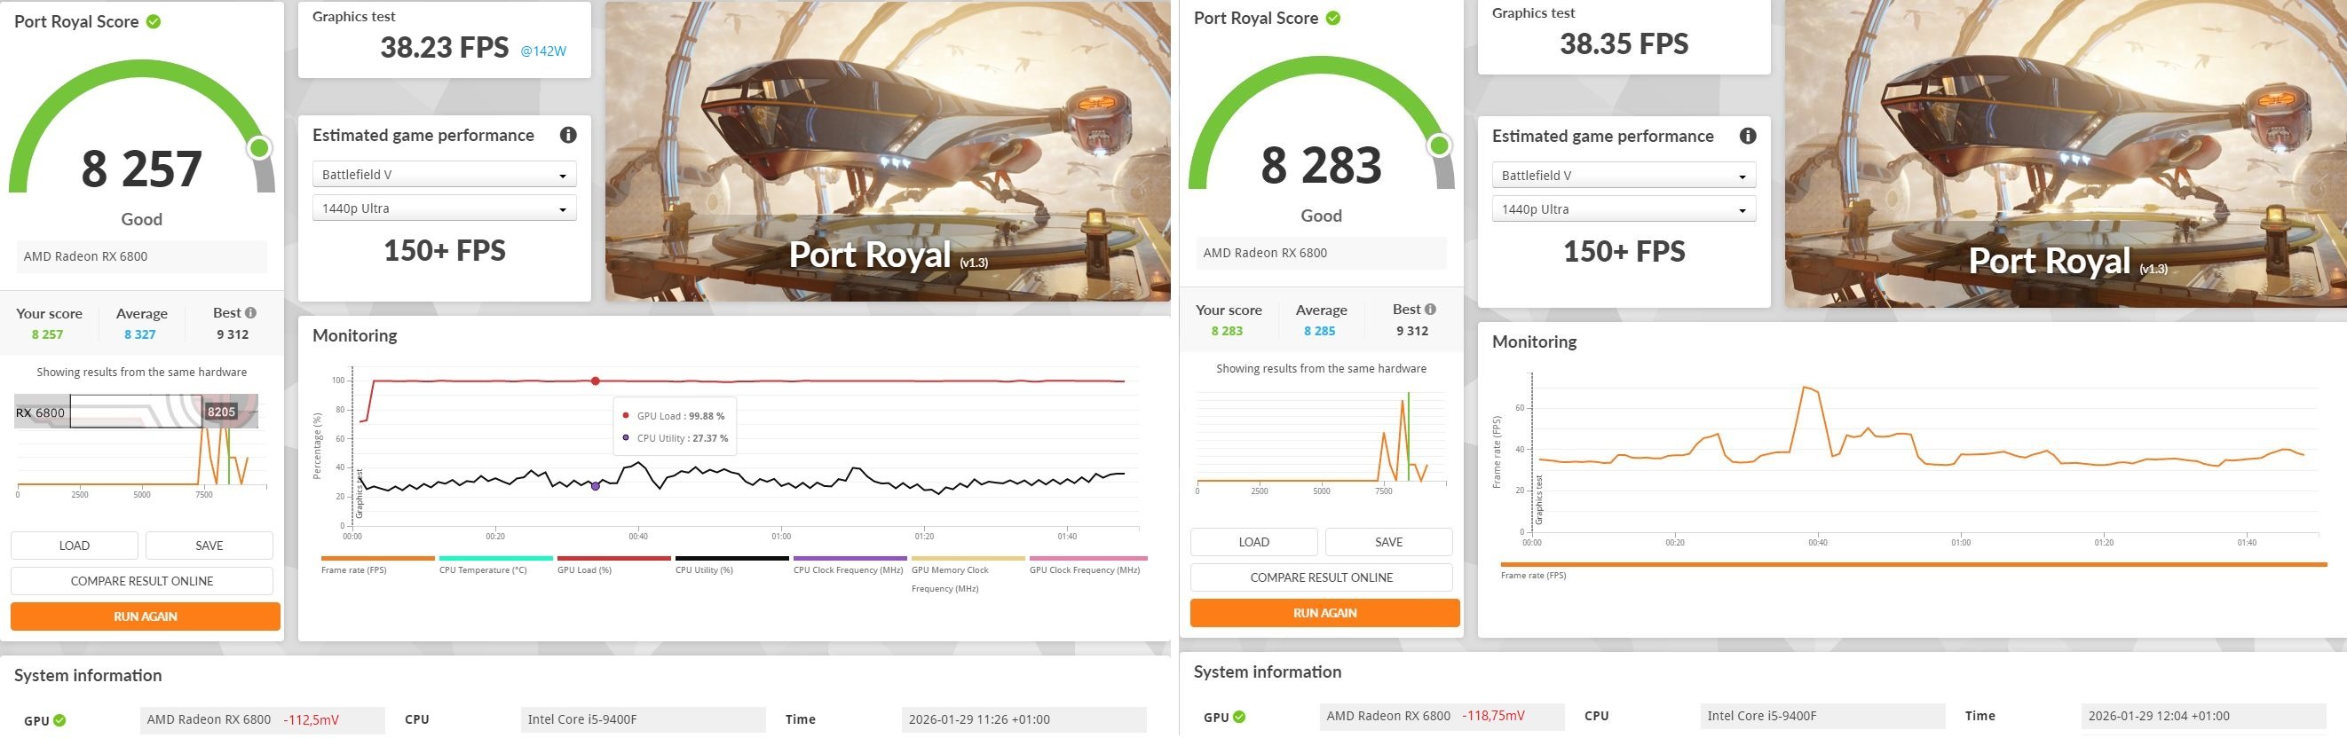Toggle CPU Utility (%) legend series

731,565
